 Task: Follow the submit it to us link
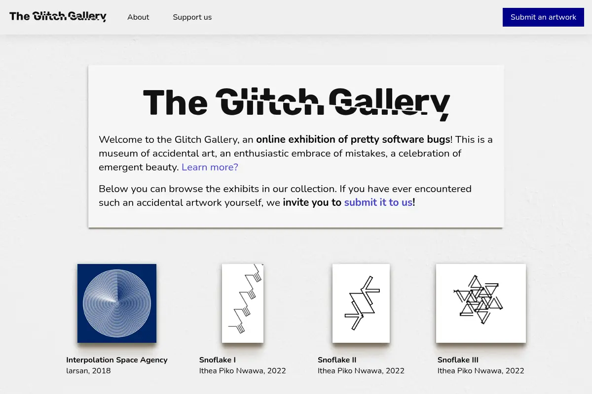378,202
